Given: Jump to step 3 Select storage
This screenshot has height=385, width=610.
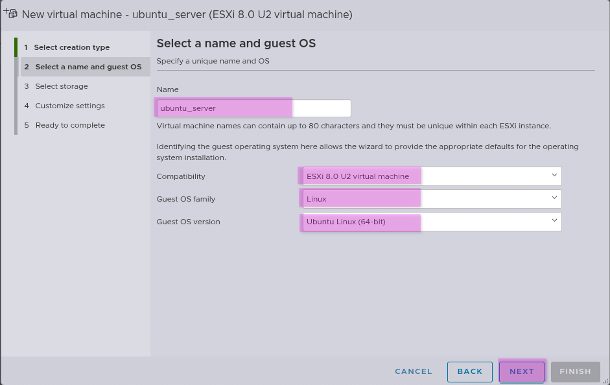Looking at the screenshot, I should click(61, 86).
